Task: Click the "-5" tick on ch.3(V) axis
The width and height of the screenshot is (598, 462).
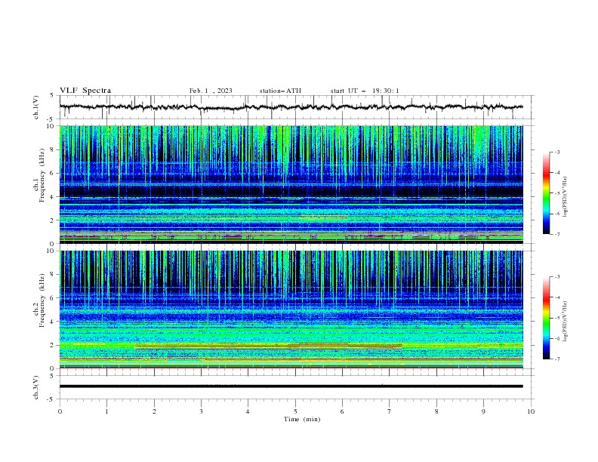Action: point(51,399)
